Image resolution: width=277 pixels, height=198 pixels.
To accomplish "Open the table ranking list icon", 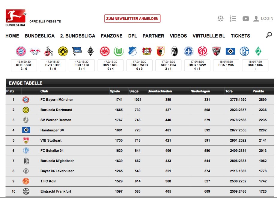I will tap(233, 18).
